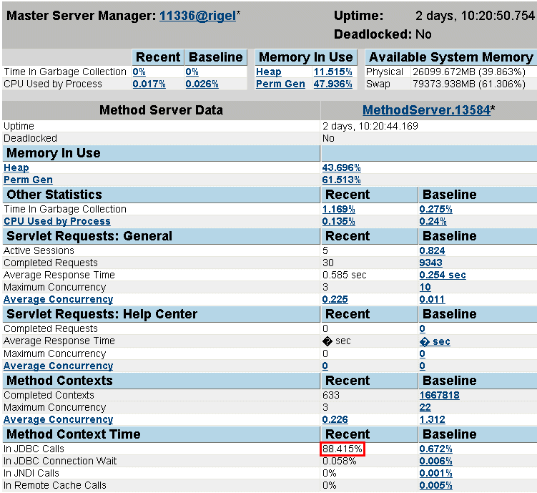
Task: Click the 0.001% baseline JNDI Calls value
Action: click(436, 474)
